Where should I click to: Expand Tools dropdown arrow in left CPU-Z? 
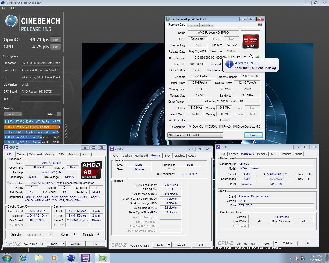63,244
